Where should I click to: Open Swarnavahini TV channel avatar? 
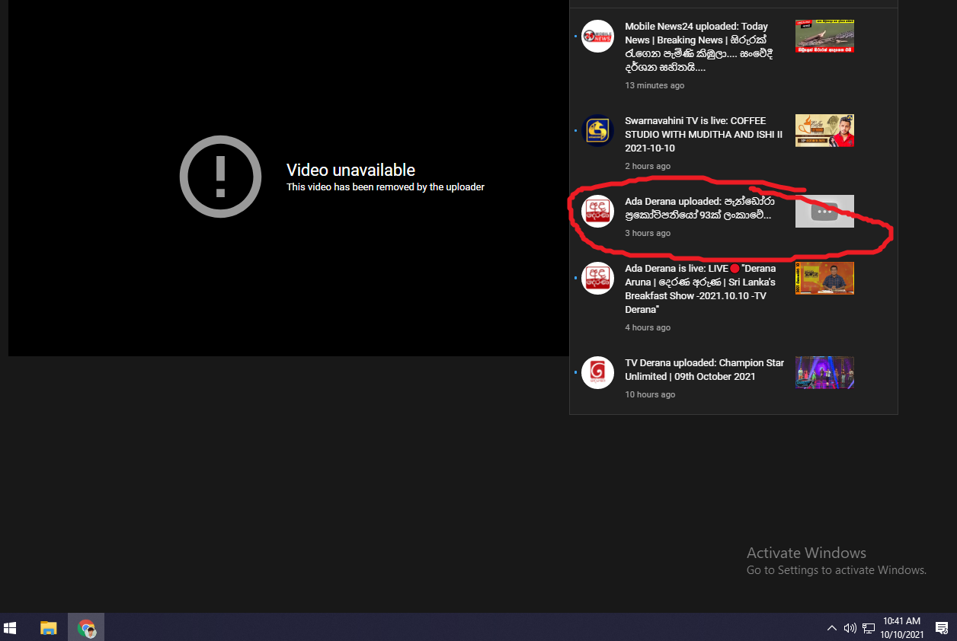(x=597, y=130)
